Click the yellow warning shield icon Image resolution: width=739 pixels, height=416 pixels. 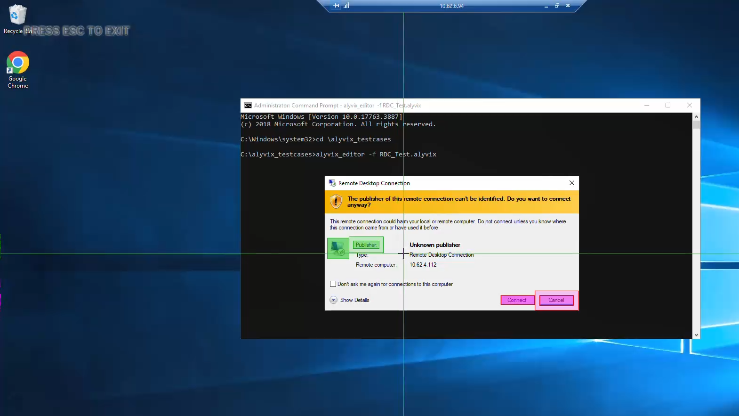point(336,202)
